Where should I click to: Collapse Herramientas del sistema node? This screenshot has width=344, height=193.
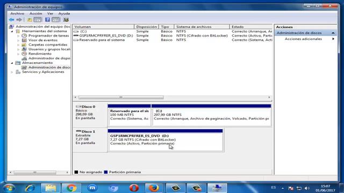12,31
